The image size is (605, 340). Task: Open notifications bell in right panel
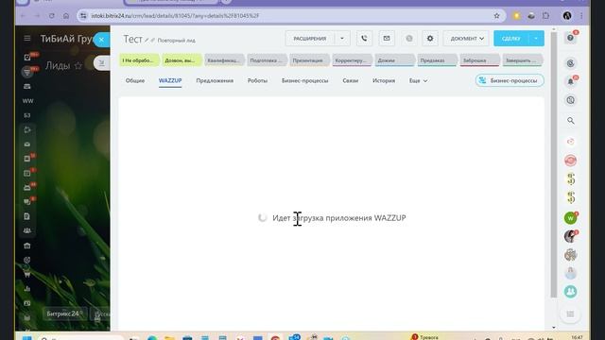pos(570,81)
